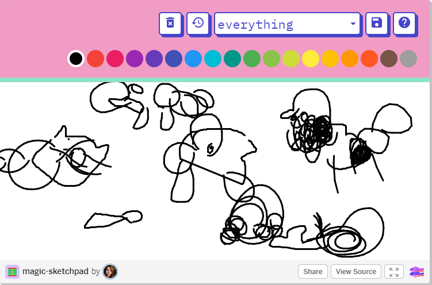Click the Glitch fish logo icon
The image size is (432, 285).
416,272
